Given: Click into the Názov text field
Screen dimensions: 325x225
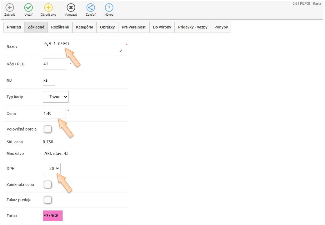Looking at the screenshot, I should coord(82,46).
